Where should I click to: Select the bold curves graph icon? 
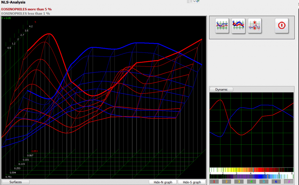238,26
